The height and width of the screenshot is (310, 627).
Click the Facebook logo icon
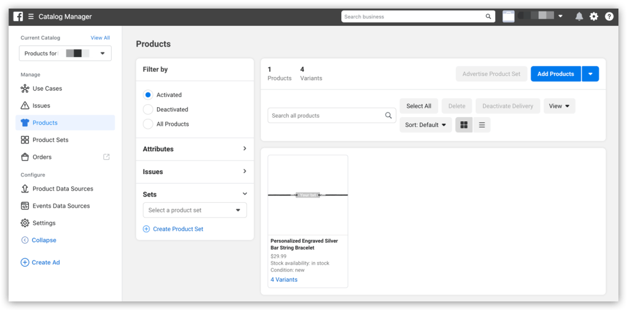click(18, 17)
